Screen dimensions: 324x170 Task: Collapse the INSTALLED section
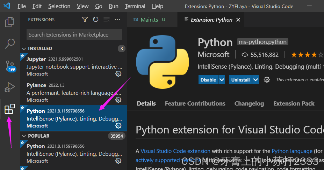click(x=24, y=49)
